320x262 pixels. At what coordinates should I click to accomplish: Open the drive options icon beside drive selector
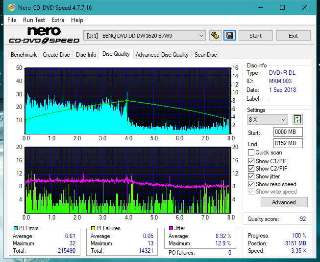coord(215,36)
